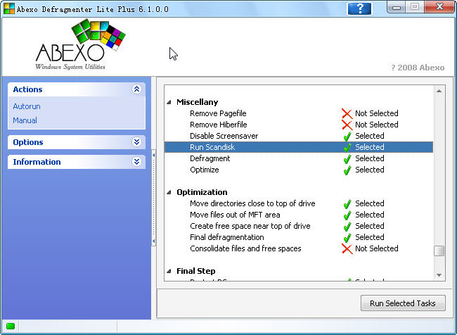The height and width of the screenshot is (335, 457).
Task: Click green check icon beside Optimize
Action: pyautogui.click(x=347, y=170)
